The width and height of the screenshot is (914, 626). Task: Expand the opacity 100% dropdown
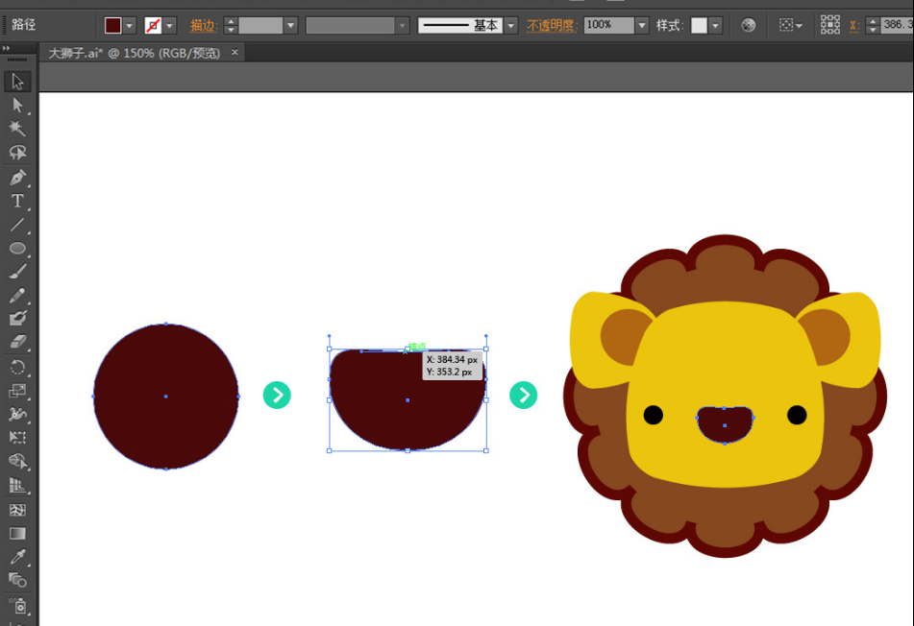point(642,25)
